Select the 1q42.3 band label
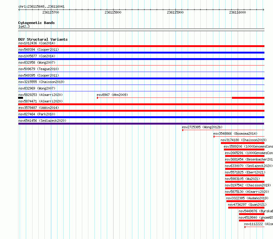 pos(24,26)
